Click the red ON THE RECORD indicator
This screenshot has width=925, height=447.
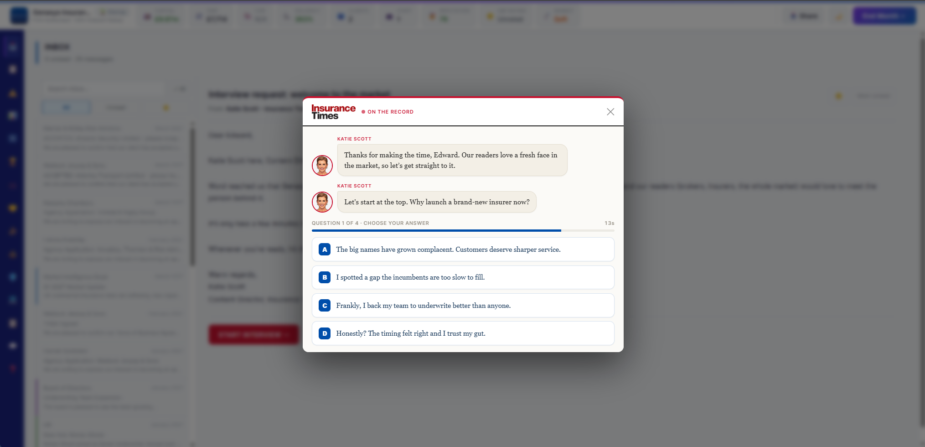click(x=388, y=112)
